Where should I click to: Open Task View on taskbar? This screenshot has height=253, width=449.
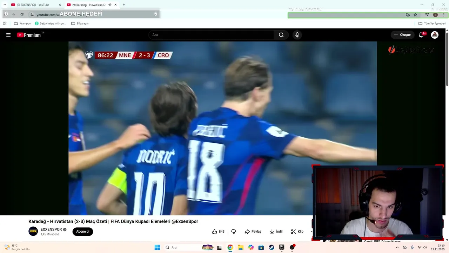click(x=220, y=247)
